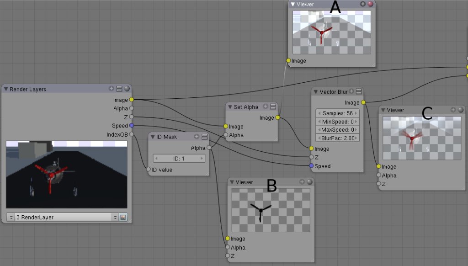Toggle sphere icon on Viewer B header

(x=309, y=181)
